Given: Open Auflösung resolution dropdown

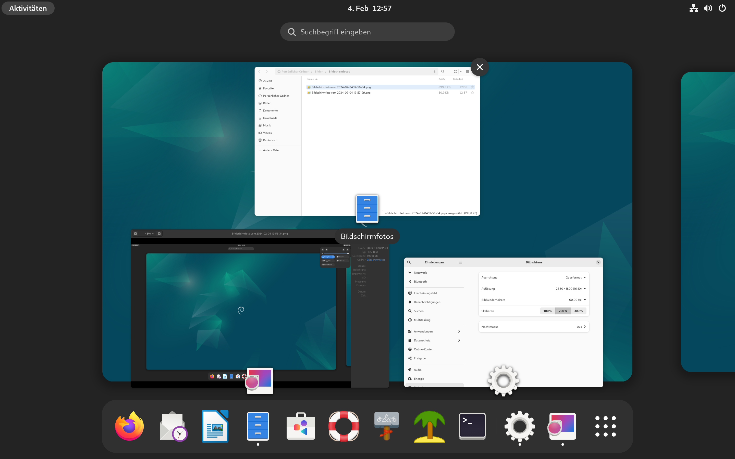Looking at the screenshot, I should [x=571, y=289].
